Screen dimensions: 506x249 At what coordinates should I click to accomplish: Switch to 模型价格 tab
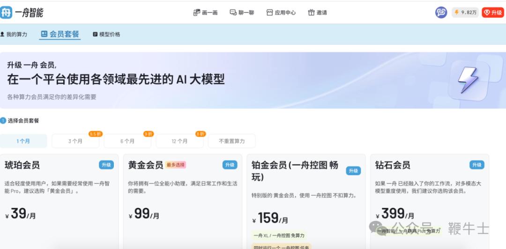[106, 34]
